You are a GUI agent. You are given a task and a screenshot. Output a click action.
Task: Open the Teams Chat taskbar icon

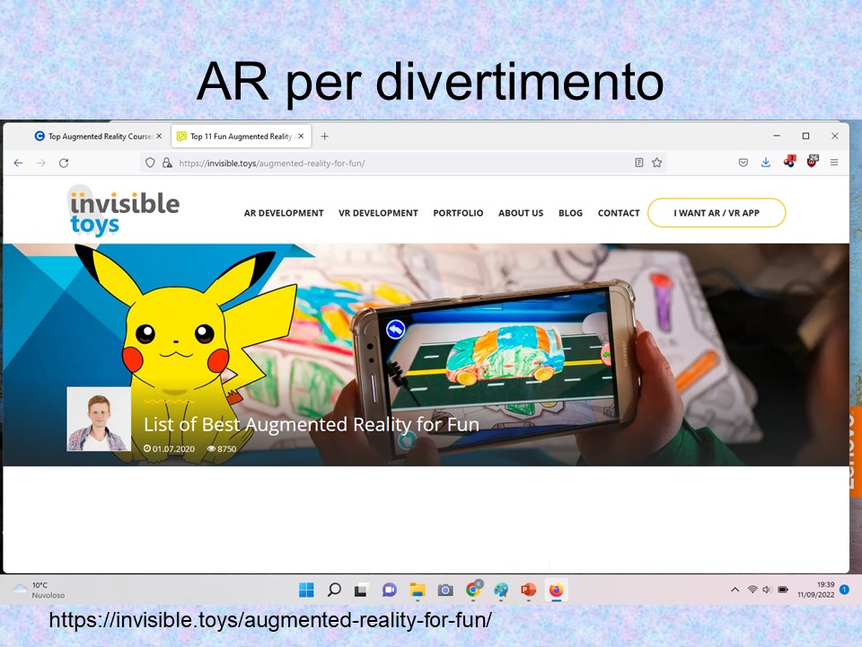[389, 589]
